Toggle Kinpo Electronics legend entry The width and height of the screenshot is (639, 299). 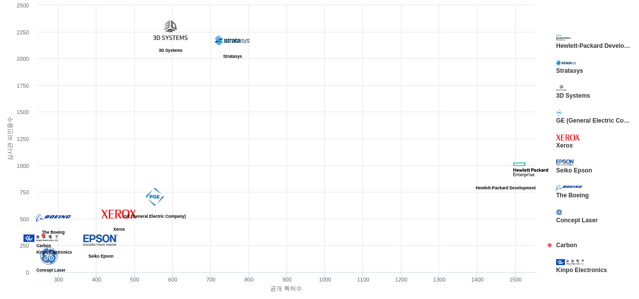click(582, 270)
